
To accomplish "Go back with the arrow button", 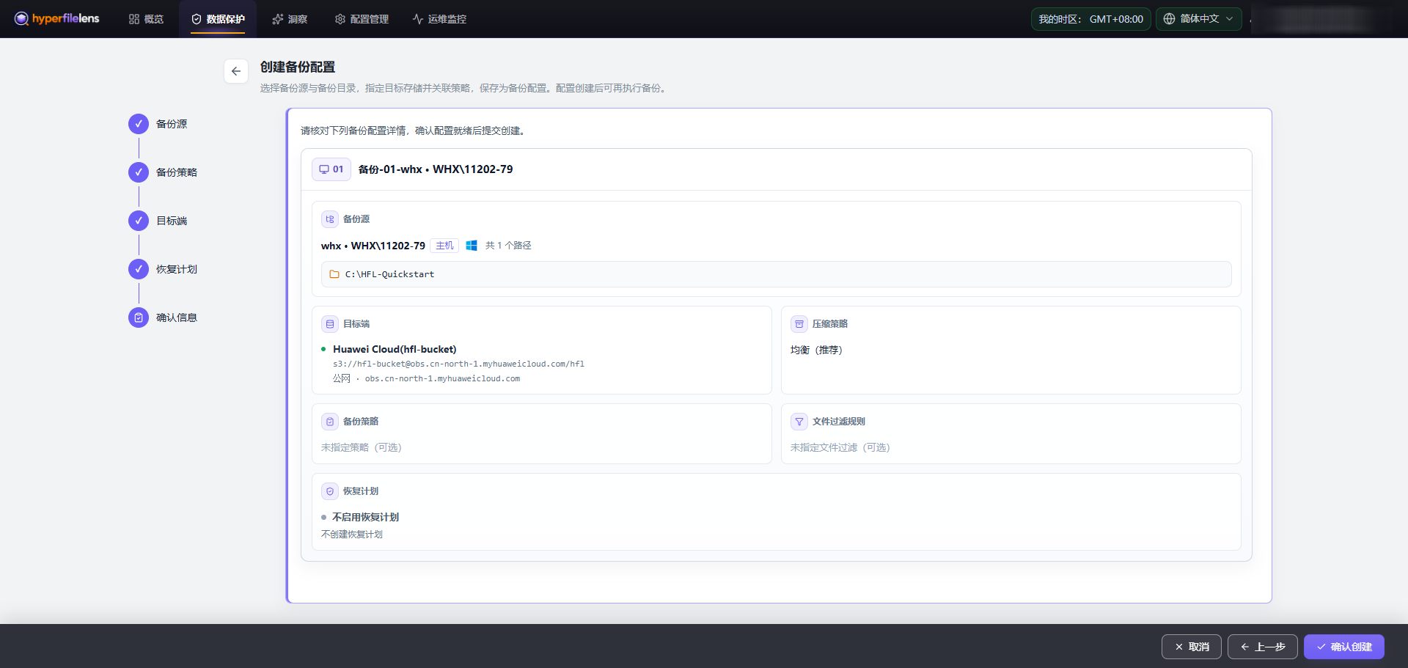I will 236,71.
